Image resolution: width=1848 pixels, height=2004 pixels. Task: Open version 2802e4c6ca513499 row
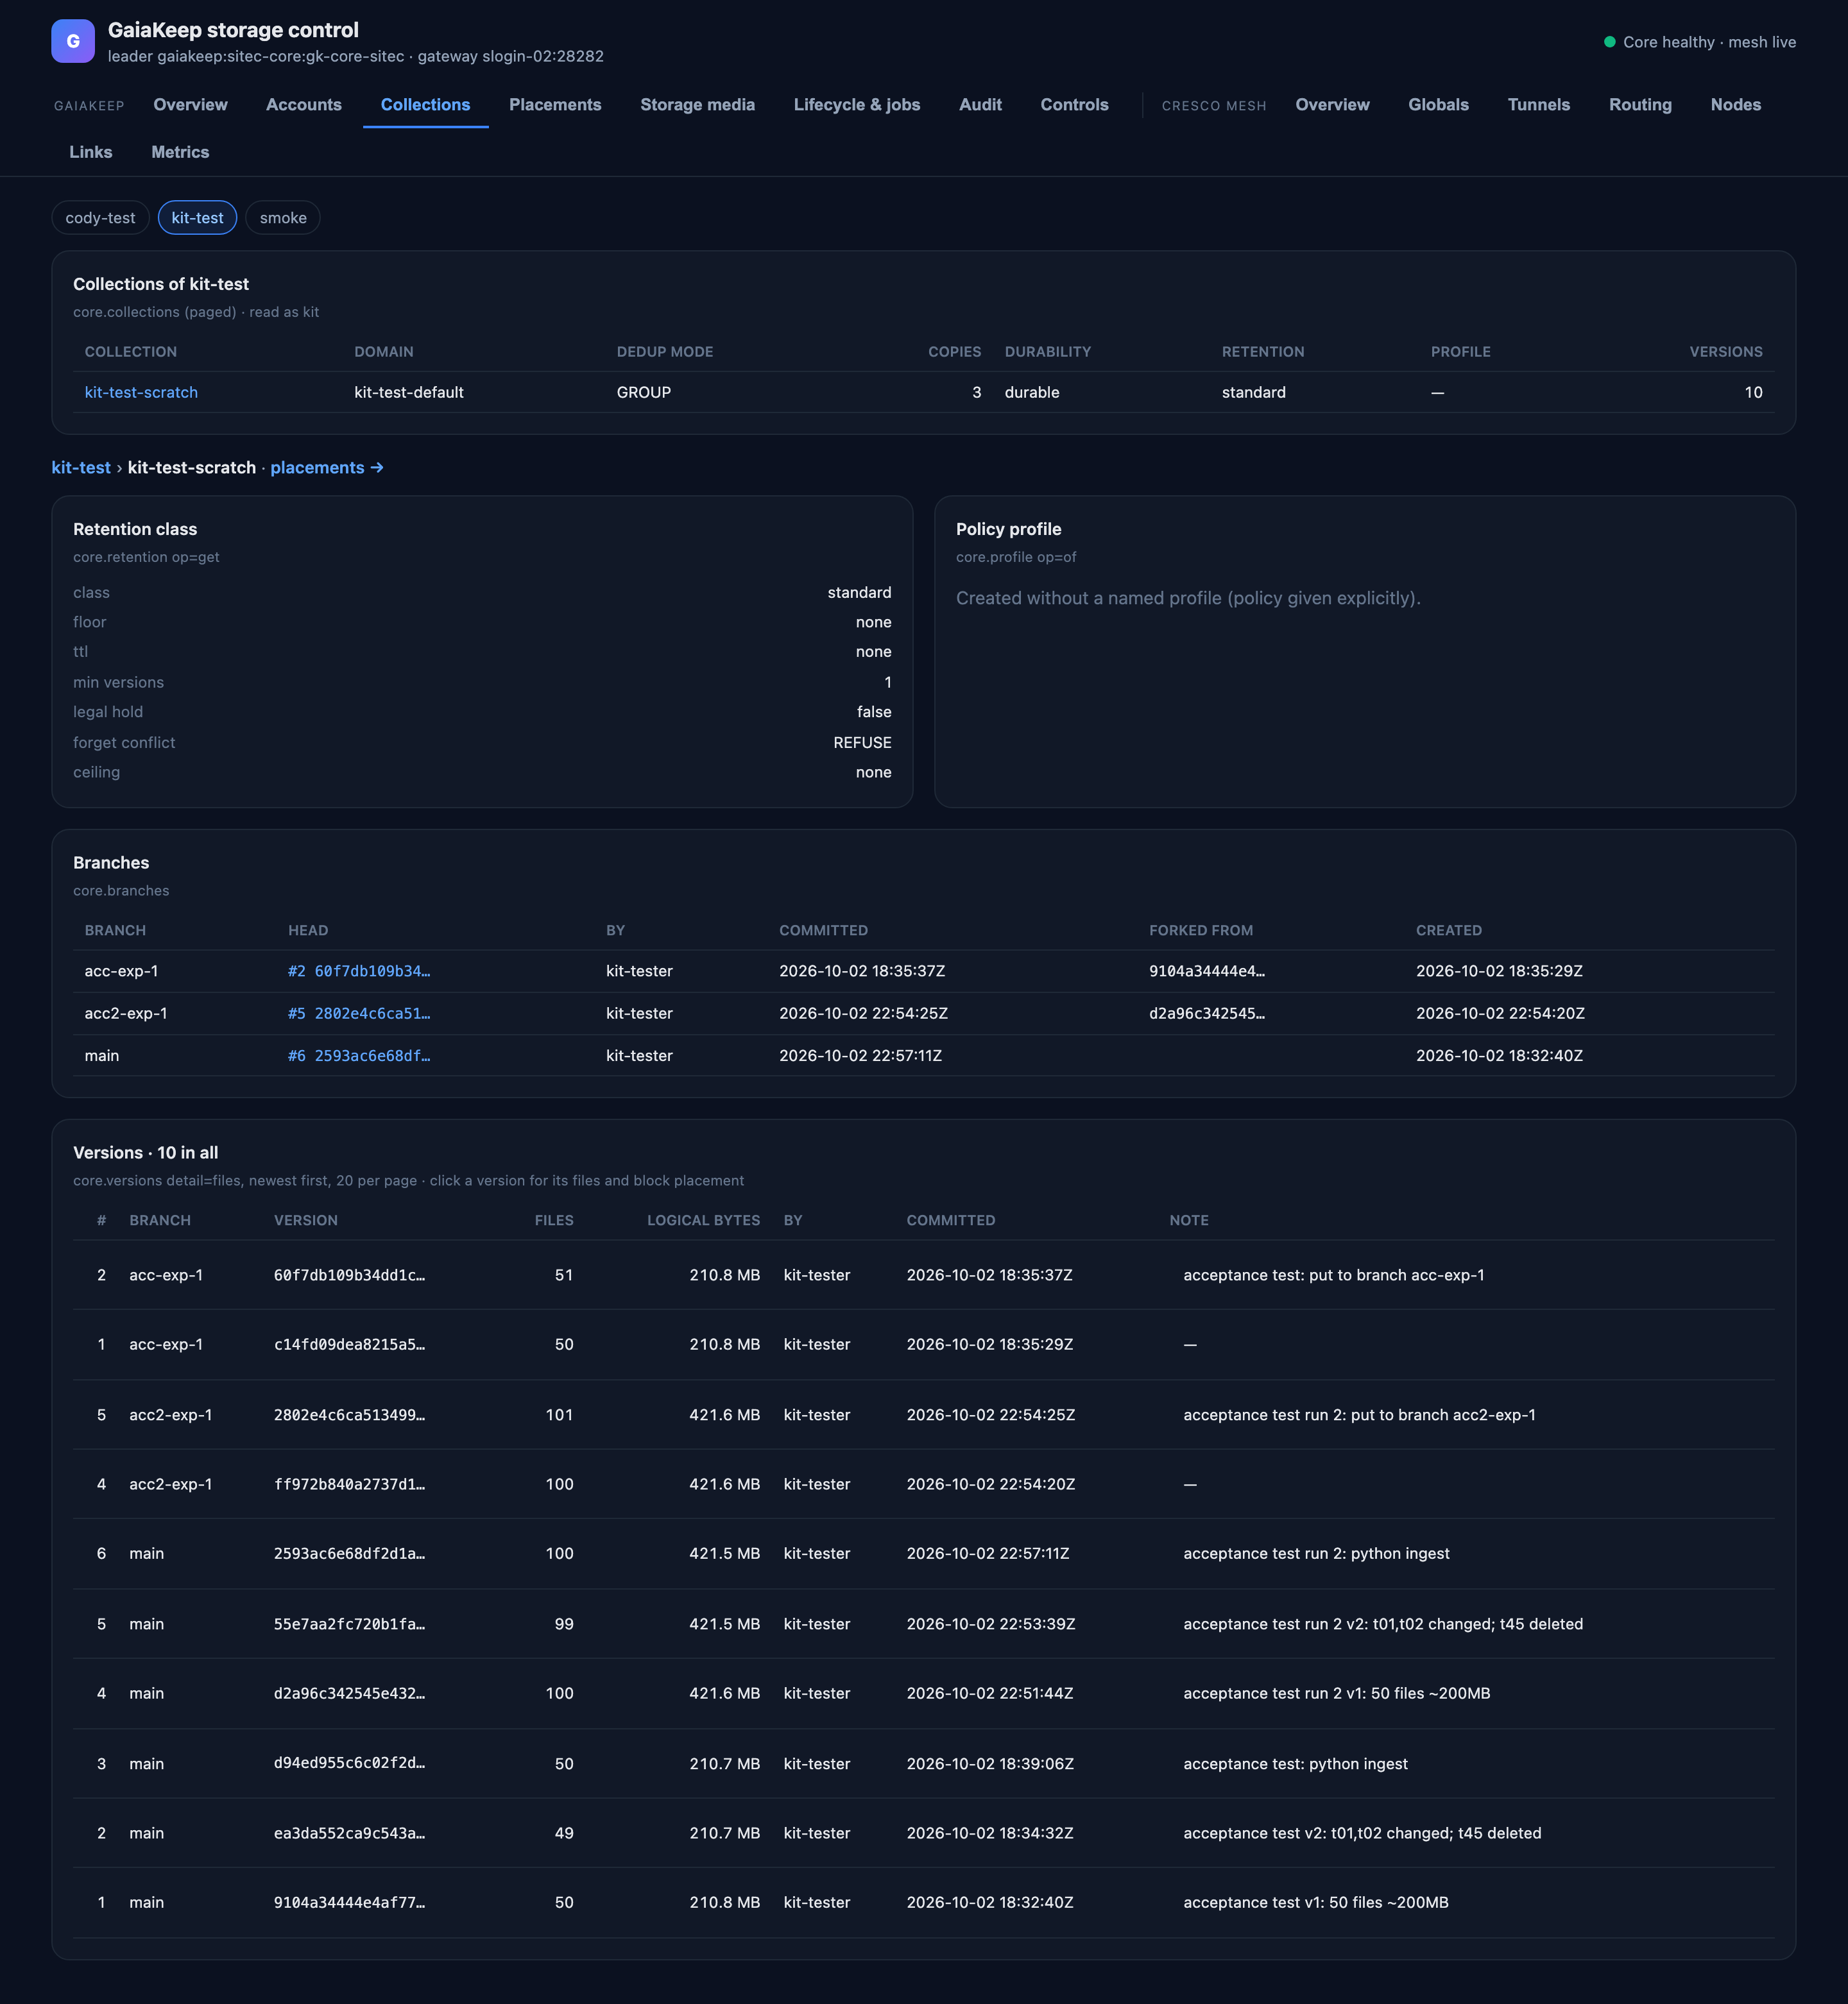[x=923, y=1415]
